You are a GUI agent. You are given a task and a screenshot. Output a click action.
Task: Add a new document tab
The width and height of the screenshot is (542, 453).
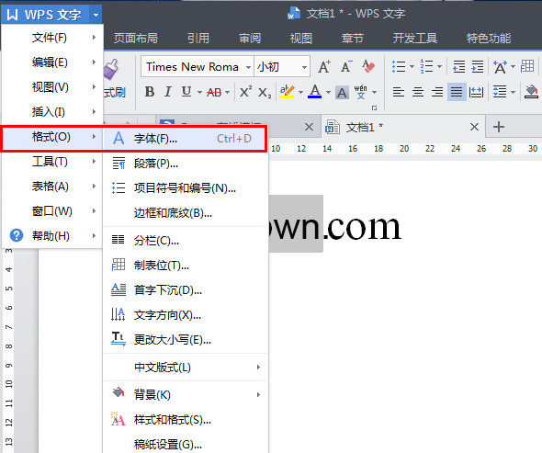[x=499, y=127]
